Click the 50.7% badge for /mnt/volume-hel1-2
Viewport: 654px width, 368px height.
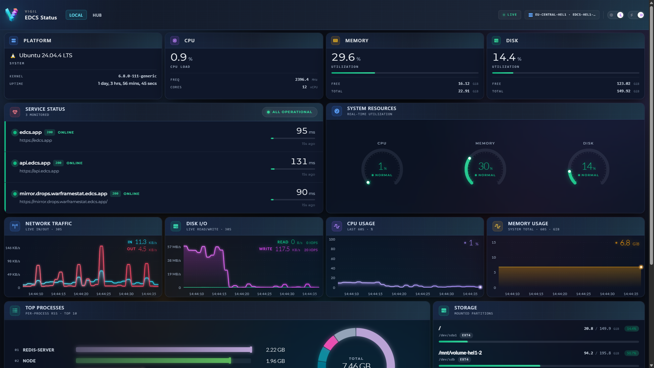pos(632,353)
